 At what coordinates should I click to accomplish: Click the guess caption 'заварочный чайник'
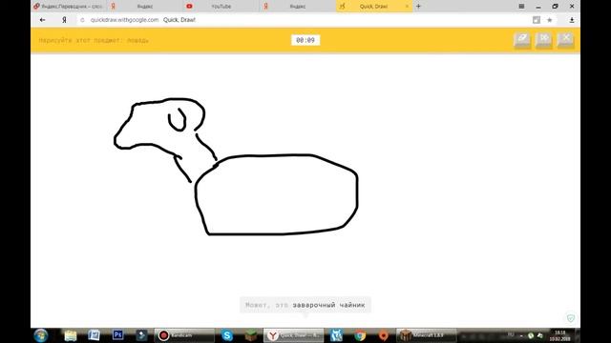pyautogui.click(x=328, y=305)
